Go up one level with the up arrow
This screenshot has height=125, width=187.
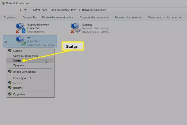[x=20, y=10]
